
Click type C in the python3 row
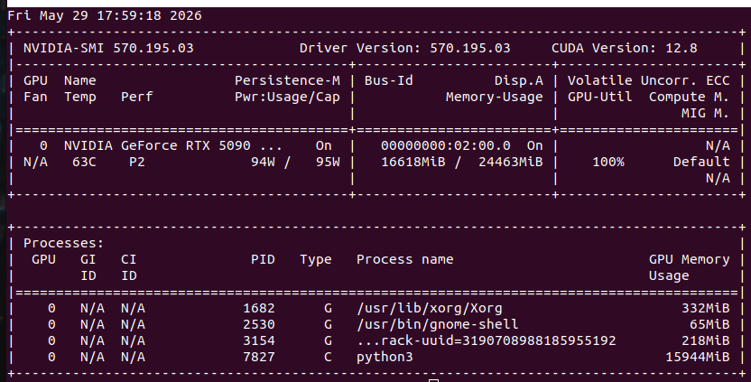(x=328, y=357)
